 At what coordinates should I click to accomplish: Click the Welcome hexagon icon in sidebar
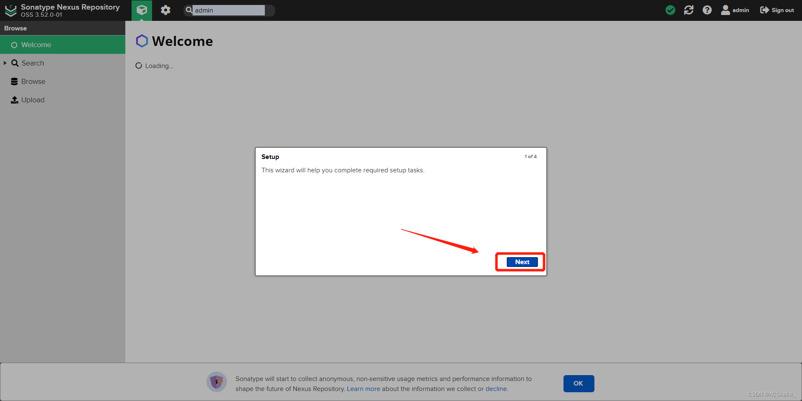click(x=14, y=45)
